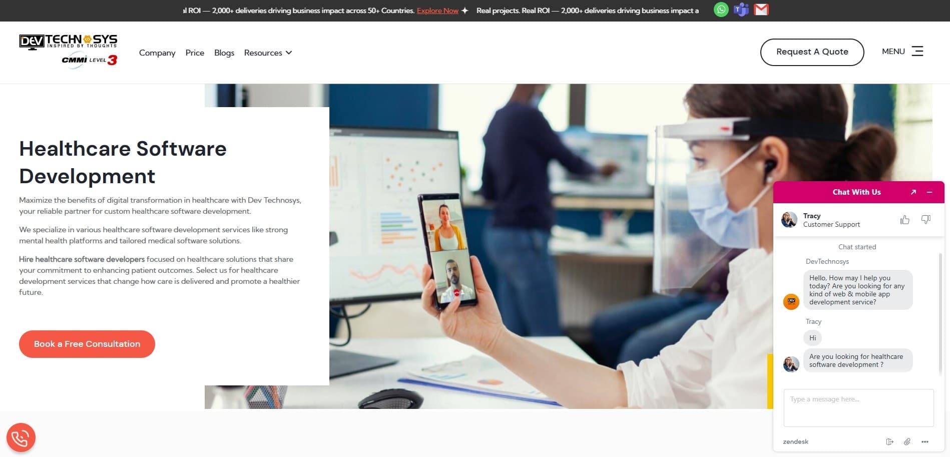This screenshot has width=950, height=457.
Task: Click the chat message input field
Action: (x=858, y=407)
